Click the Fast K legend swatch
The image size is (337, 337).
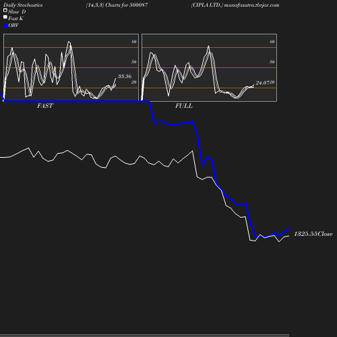tap(5, 17)
